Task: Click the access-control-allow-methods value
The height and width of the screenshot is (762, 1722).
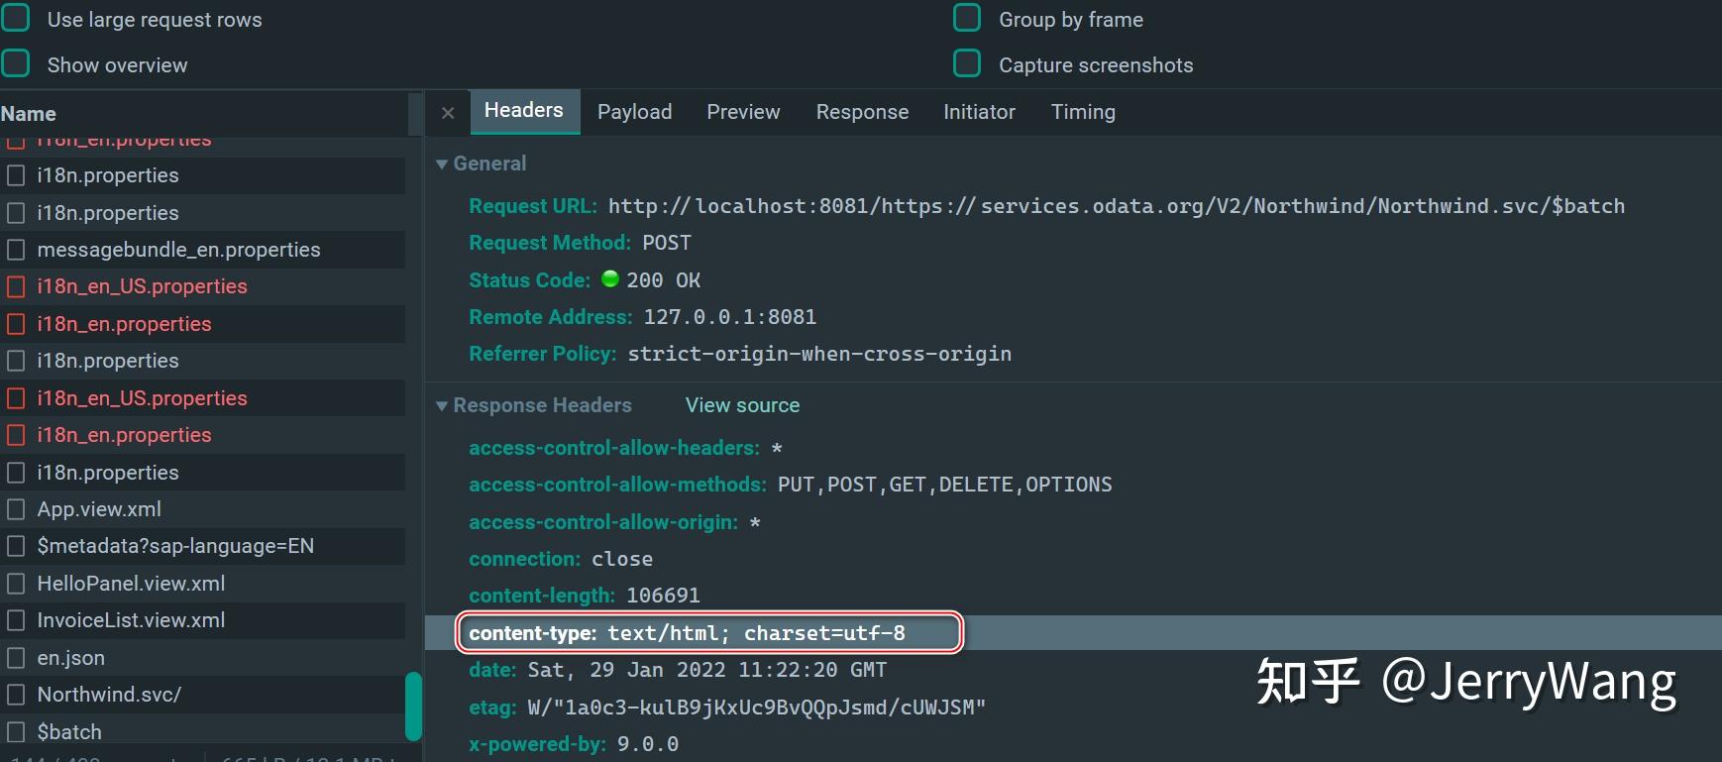Action: (945, 485)
